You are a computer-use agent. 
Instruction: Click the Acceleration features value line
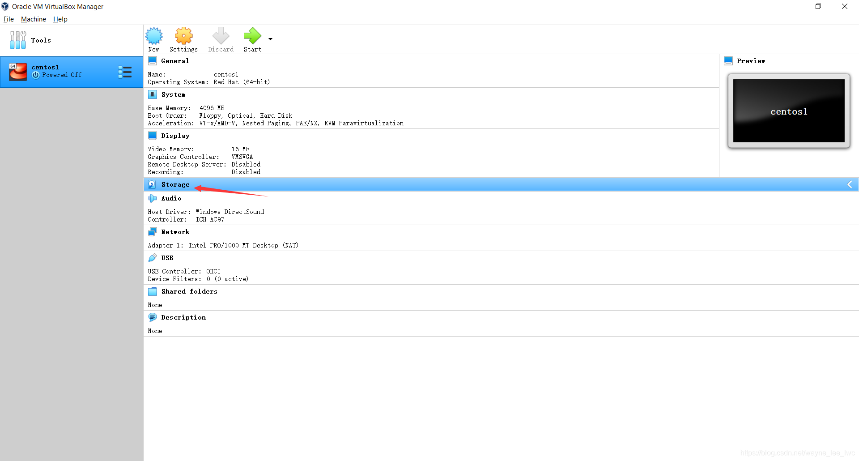302,123
